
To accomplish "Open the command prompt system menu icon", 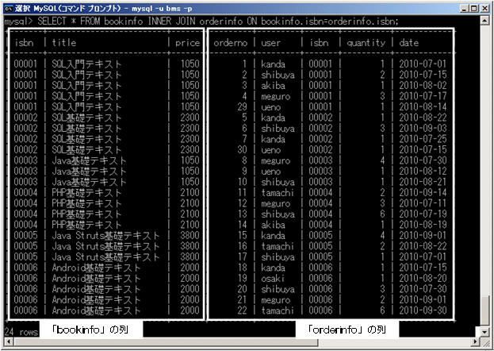I will click(x=8, y=9).
